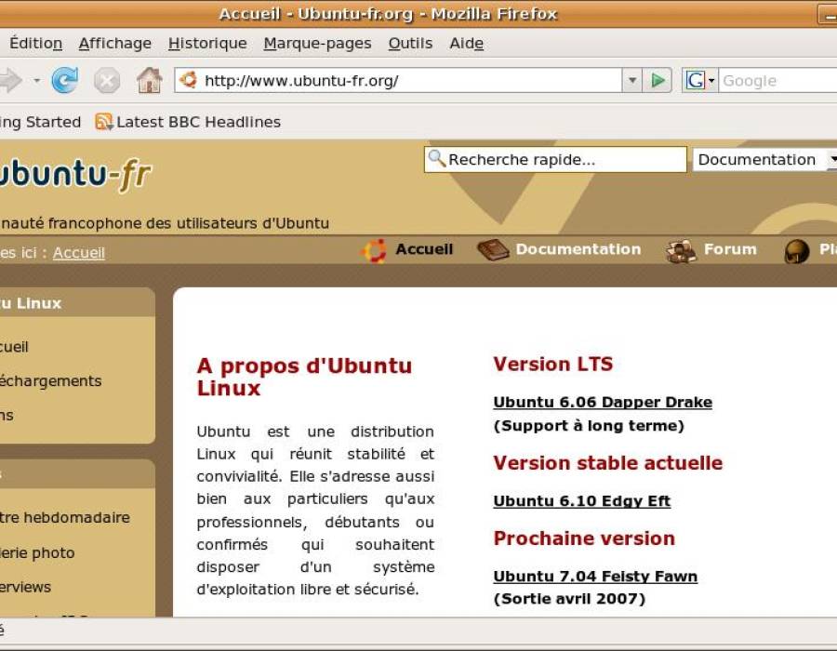Viewport: 837px width, 651px height.
Task: Go to Home page icon
Action: point(150,81)
